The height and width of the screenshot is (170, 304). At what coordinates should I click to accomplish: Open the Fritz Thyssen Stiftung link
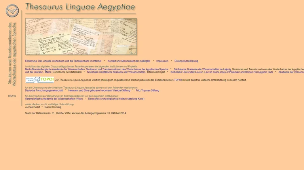(x=147, y=91)
